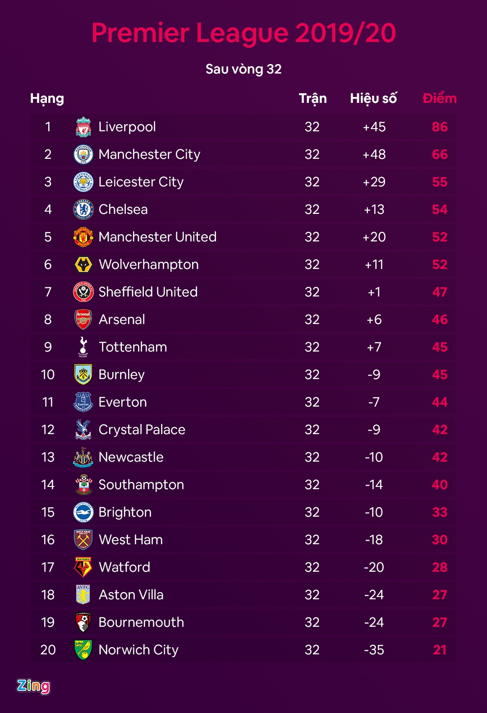Select the Sheffield United team name

(148, 292)
